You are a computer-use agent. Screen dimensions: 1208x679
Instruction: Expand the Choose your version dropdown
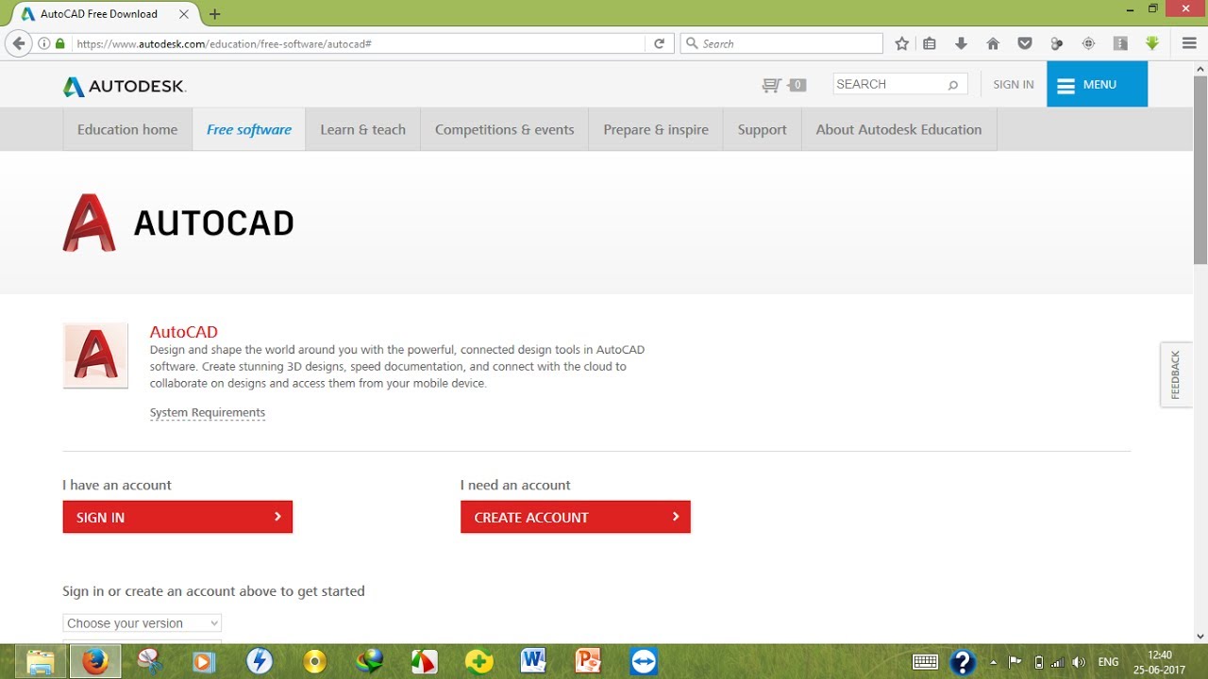(x=143, y=623)
